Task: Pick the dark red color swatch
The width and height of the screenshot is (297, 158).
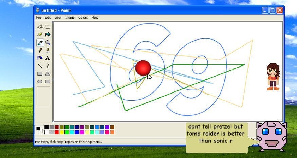Action: (x=57, y=127)
